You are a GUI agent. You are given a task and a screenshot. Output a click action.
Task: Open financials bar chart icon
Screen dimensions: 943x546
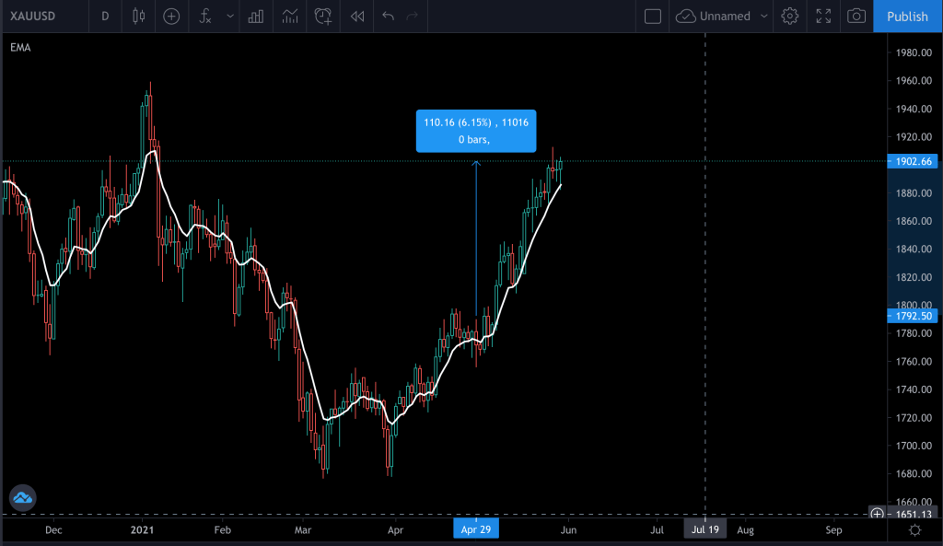tap(257, 16)
